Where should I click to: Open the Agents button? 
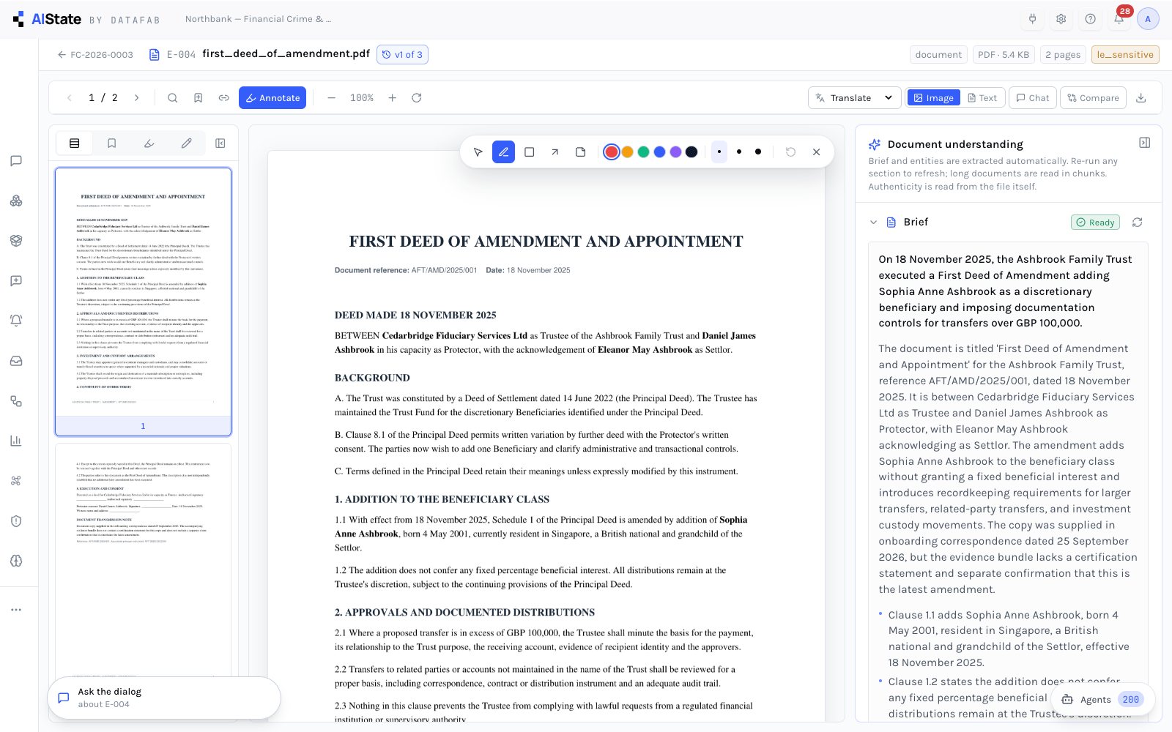[x=1102, y=699]
